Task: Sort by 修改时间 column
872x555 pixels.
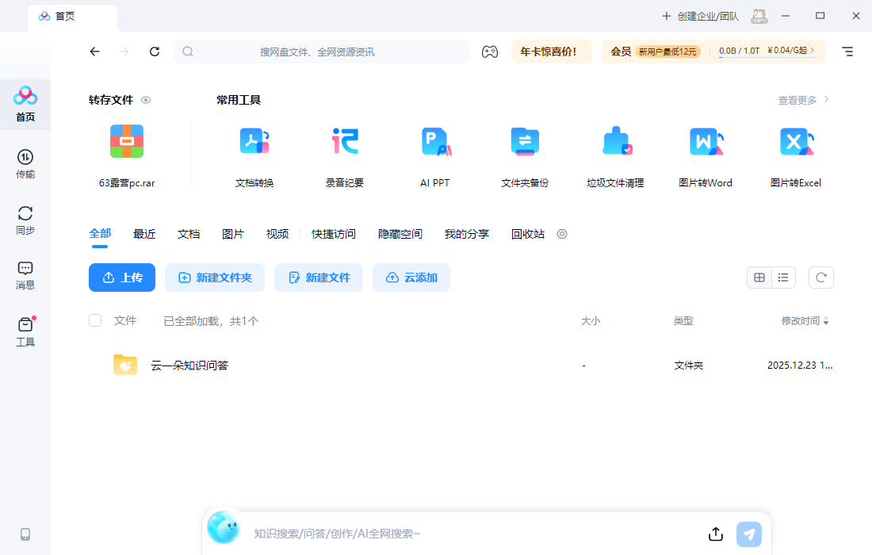Action: [805, 321]
